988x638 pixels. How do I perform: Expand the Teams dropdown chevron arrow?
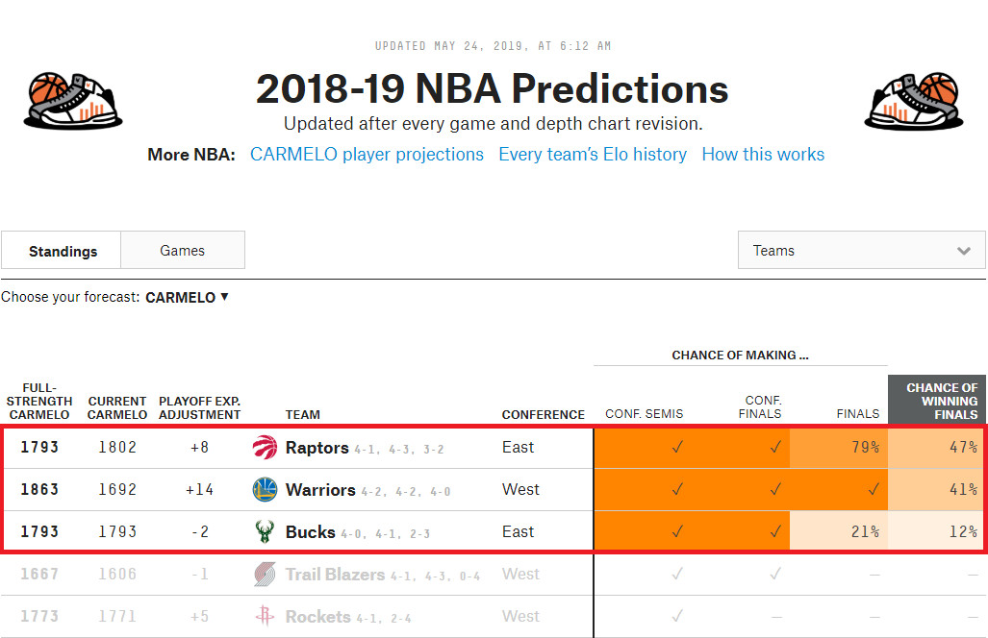point(964,249)
